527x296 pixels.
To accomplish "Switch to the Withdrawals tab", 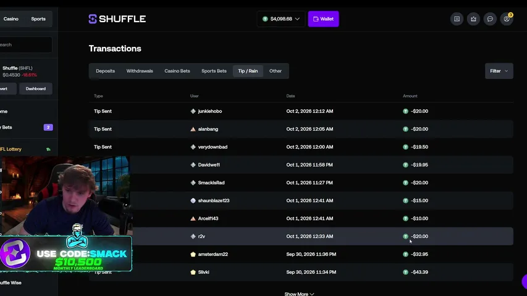I will click(x=140, y=71).
